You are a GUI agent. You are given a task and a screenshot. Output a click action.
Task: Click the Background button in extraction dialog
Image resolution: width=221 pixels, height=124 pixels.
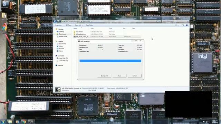click(104, 76)
